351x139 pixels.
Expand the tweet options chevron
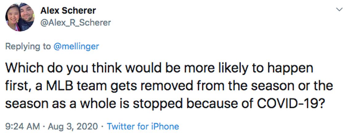point(339,10)
